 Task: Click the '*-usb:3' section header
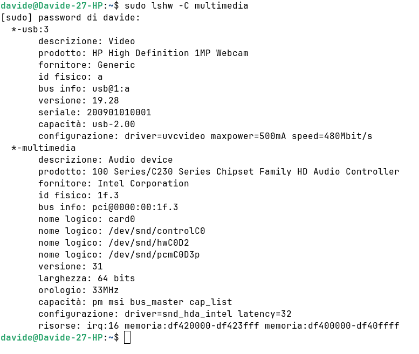pyautogui.click(x=30, y=30)
